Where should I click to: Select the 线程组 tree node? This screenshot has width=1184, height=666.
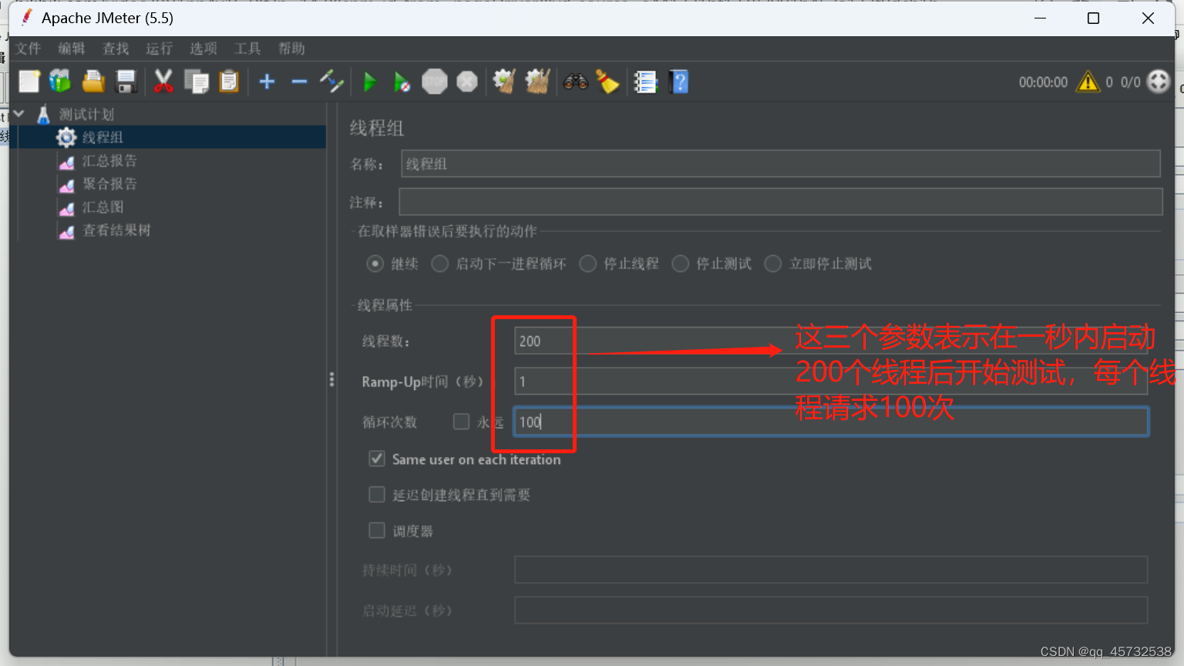[103, 137]
